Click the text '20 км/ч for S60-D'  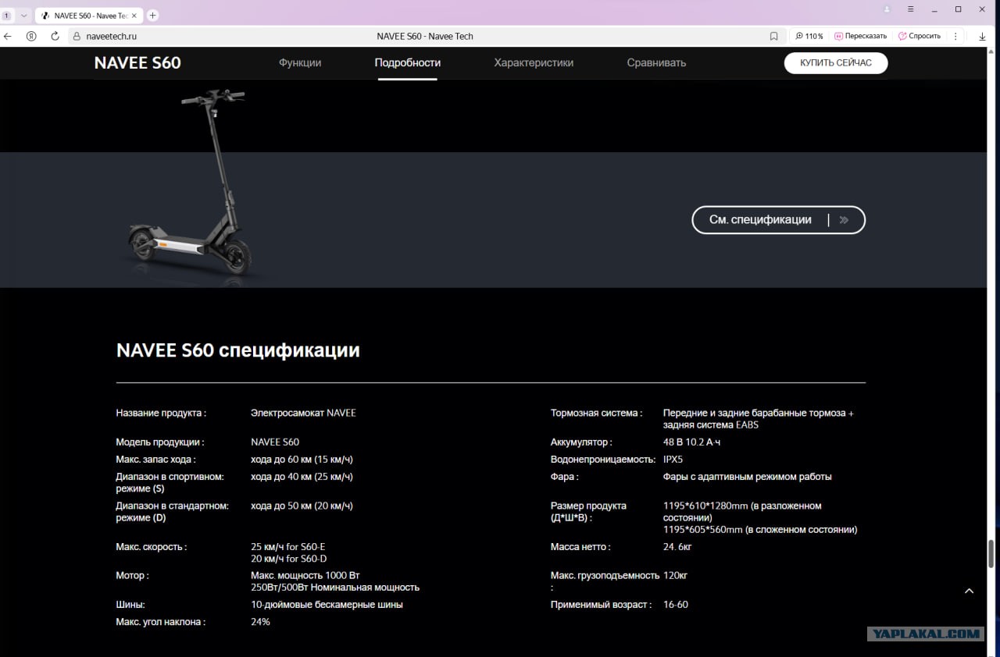click(x=289, y=559)
